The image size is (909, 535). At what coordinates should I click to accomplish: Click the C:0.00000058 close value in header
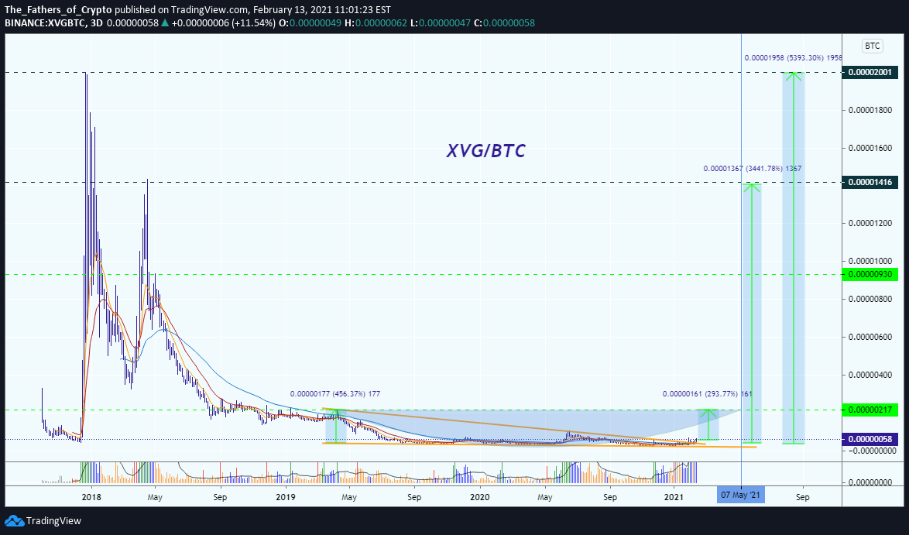[x=504, y=23]
